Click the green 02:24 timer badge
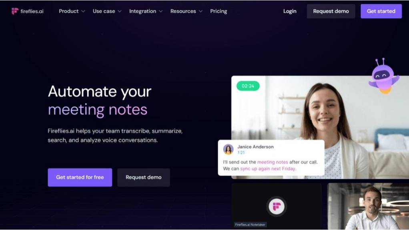The image size is (409, 230). (248, 86)
